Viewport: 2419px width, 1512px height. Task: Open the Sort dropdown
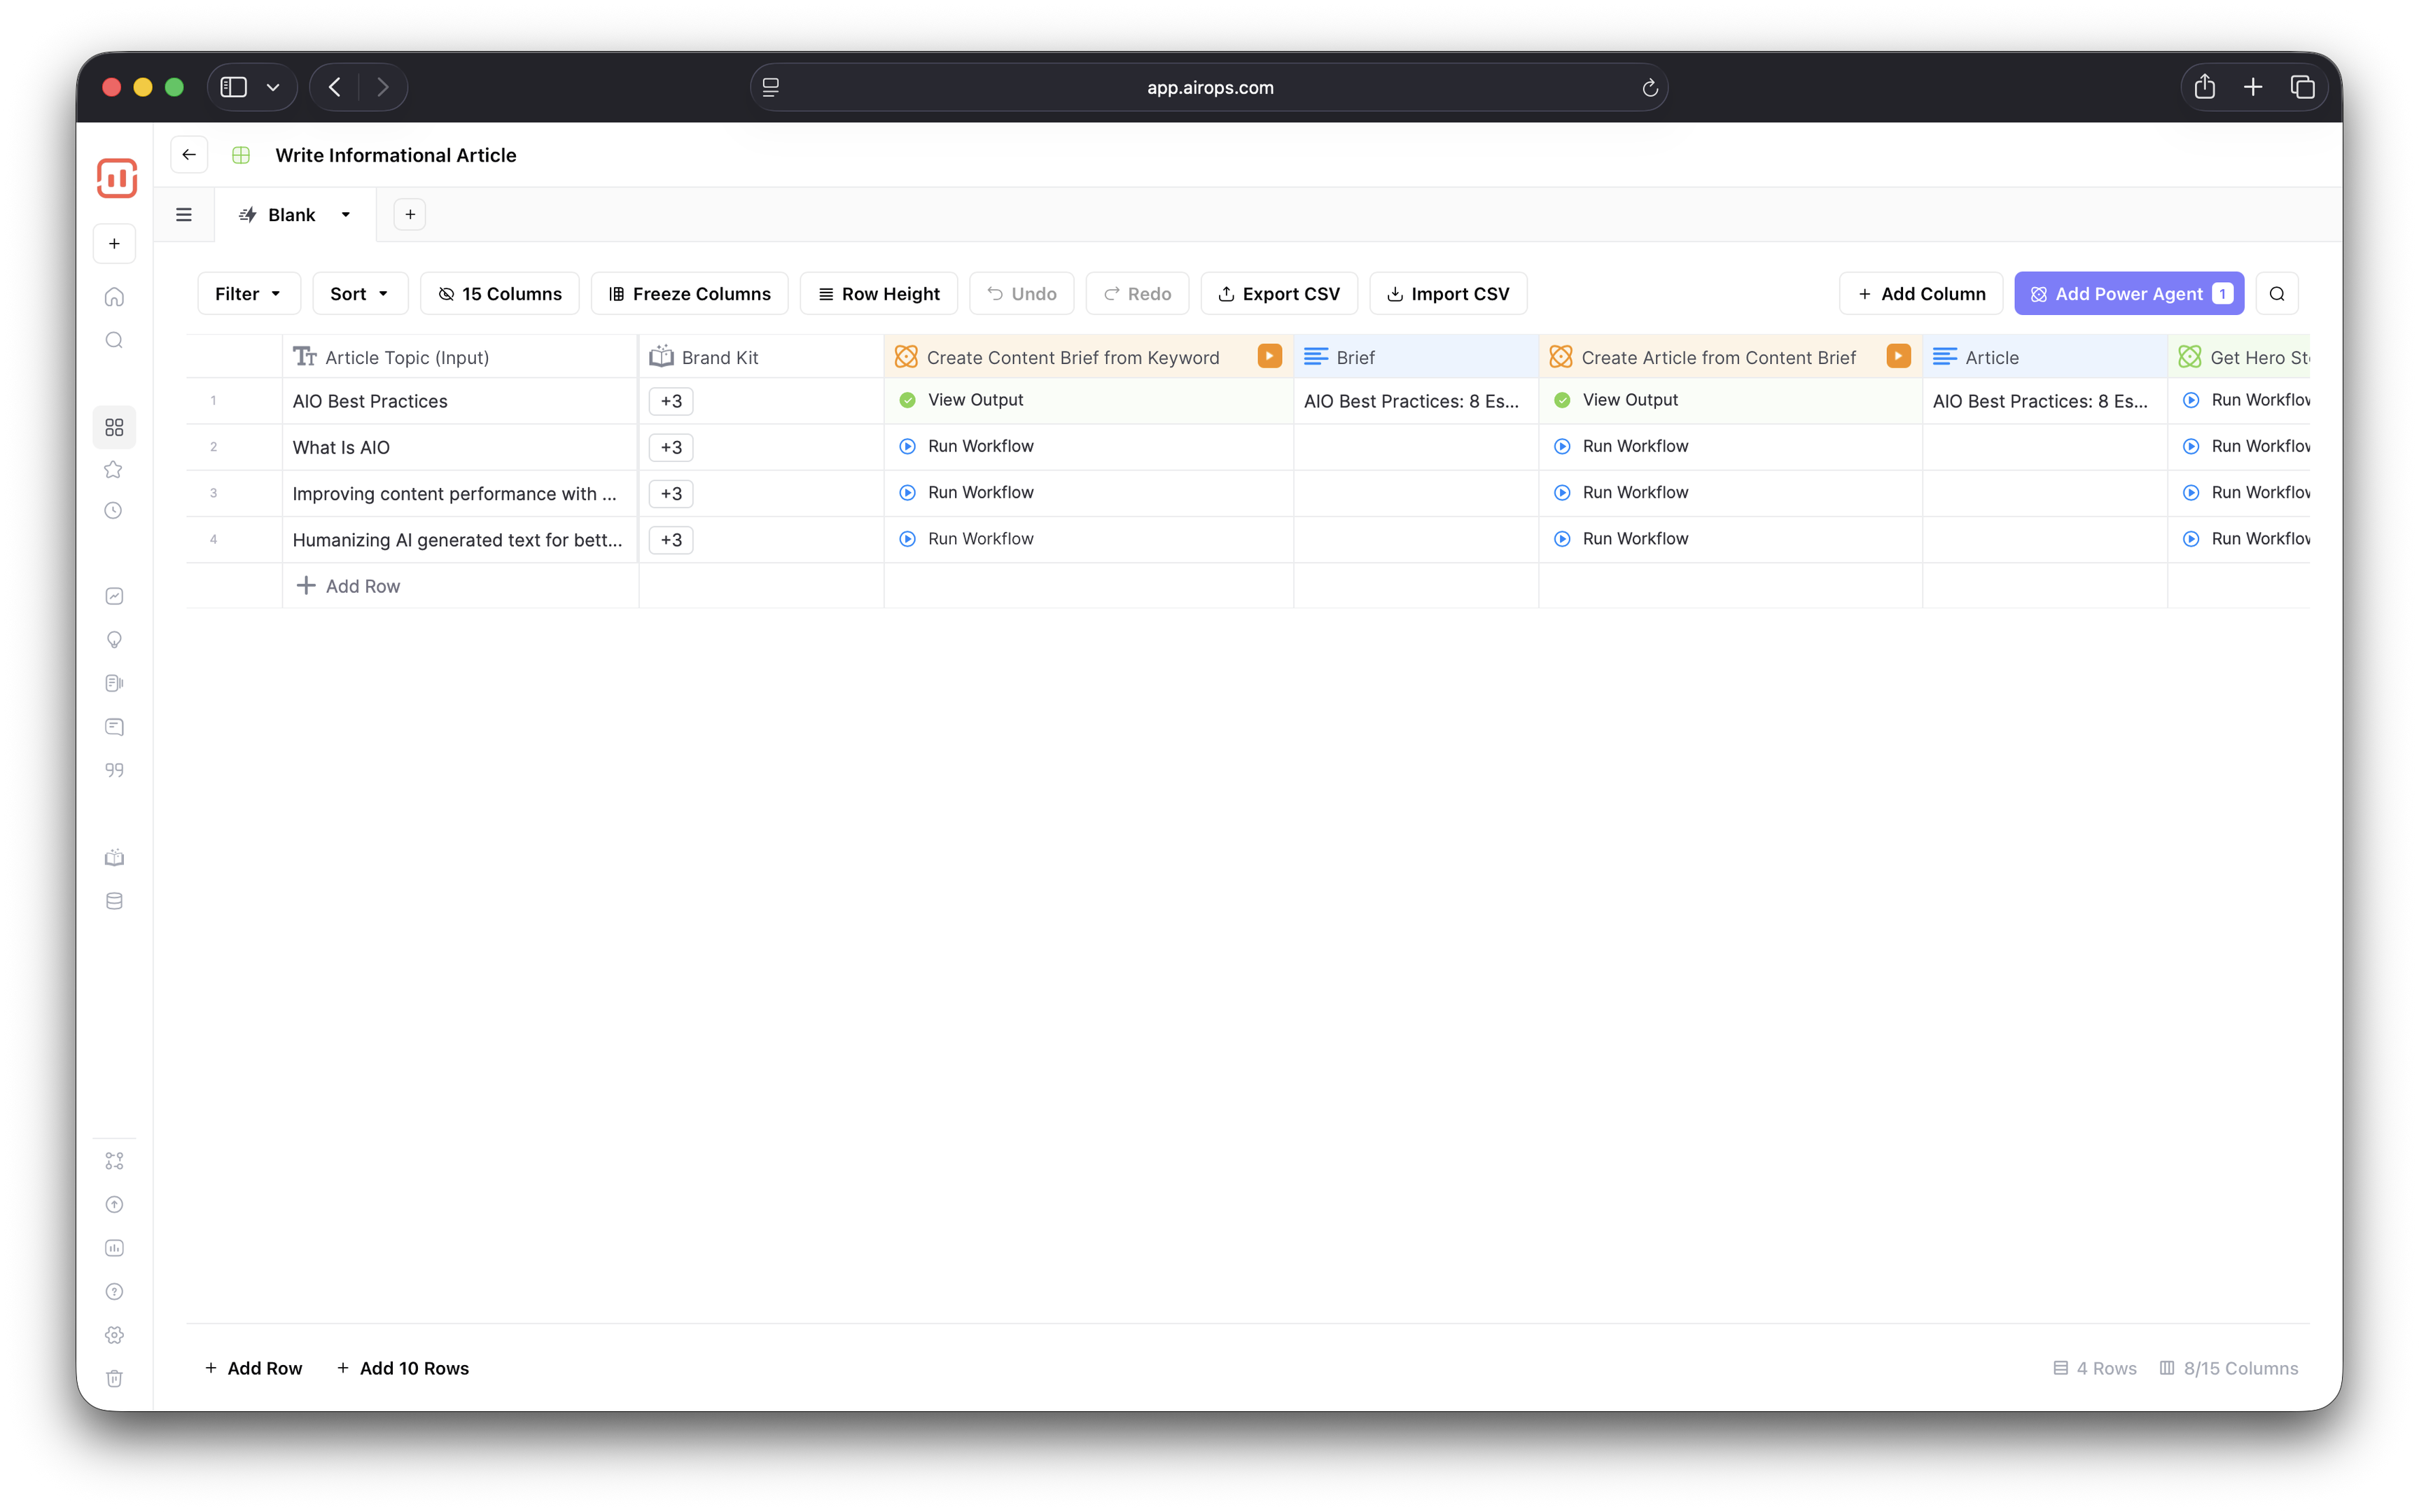359,294
